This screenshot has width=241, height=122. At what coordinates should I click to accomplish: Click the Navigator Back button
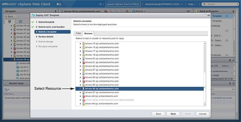pyautogui.click(x=10, y=16)
